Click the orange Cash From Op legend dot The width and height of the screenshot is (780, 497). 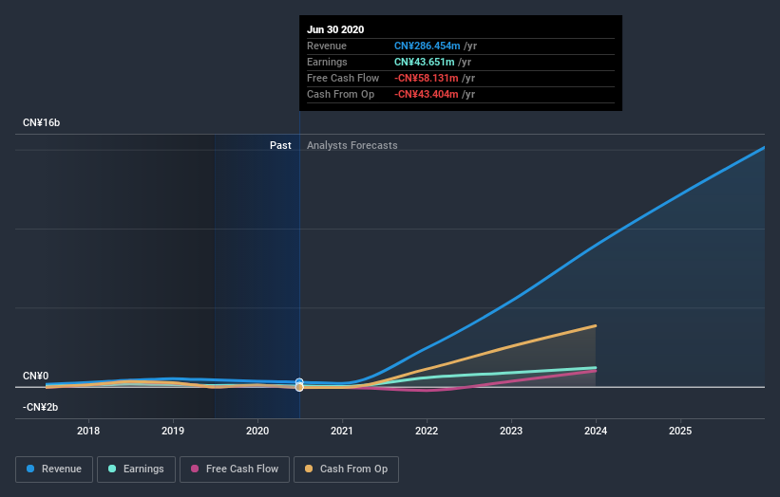pyautogui.click(x=309, y=469)
